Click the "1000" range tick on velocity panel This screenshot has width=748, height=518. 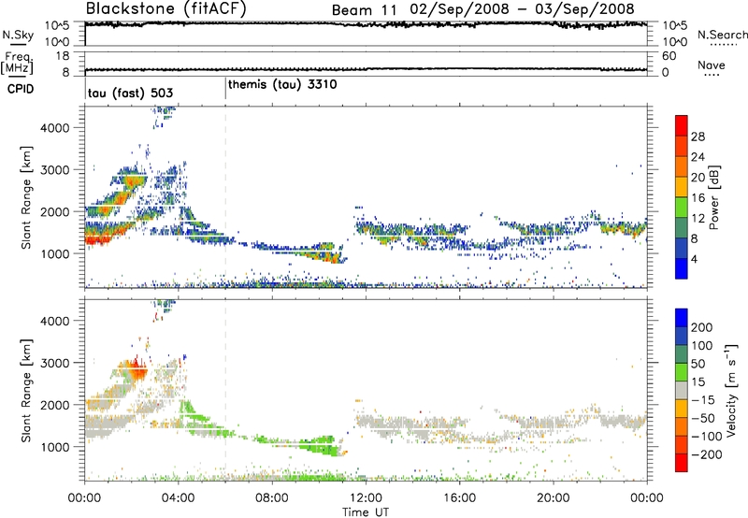(x=55, y=447)
